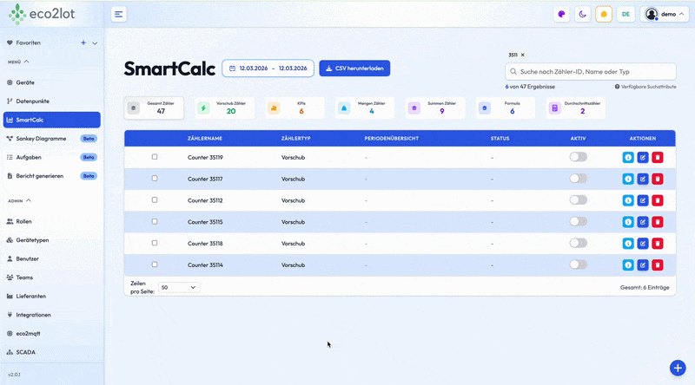Delete Counter 35112
Screen dimensions: 695x385
(x=658, y=200)
